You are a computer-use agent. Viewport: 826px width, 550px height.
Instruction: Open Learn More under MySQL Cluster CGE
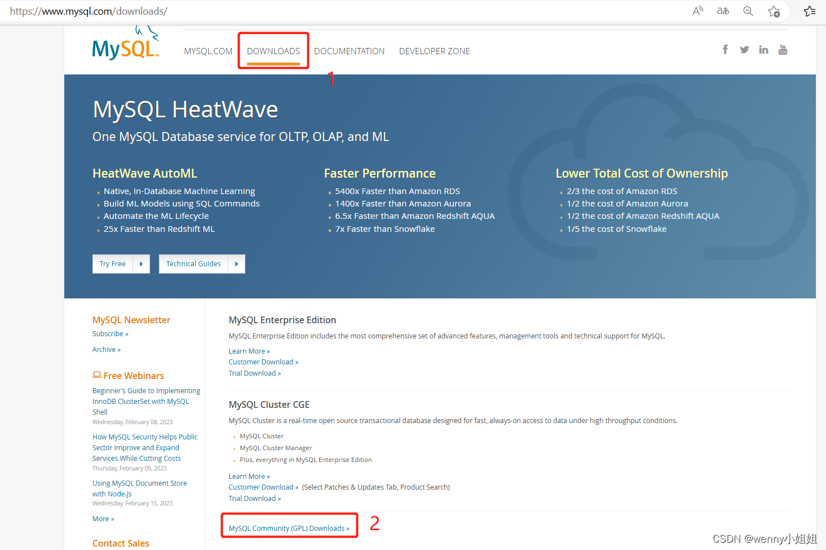(x=249, y=477)
